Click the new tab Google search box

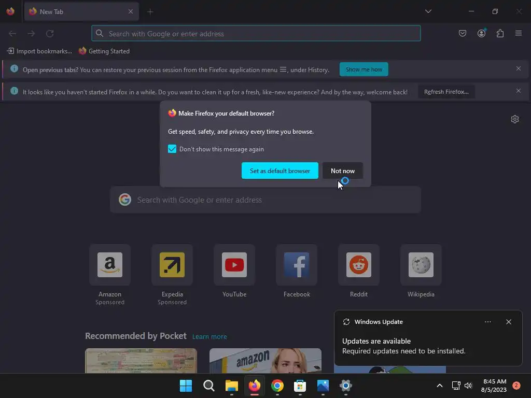(x=265, y=200)
